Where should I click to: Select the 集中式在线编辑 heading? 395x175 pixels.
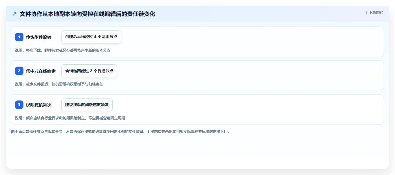click(41, 71)
